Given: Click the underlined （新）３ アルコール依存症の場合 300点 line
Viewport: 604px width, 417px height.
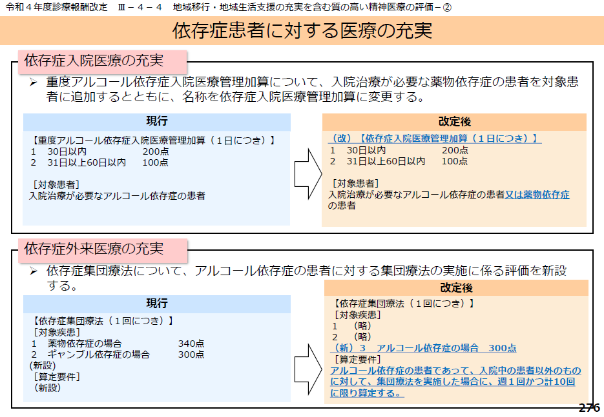Looking at the screenshot, I should [423, 348].
